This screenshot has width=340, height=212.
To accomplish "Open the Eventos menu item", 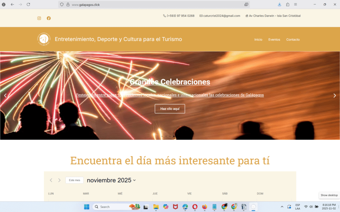I will pos(274,39).
